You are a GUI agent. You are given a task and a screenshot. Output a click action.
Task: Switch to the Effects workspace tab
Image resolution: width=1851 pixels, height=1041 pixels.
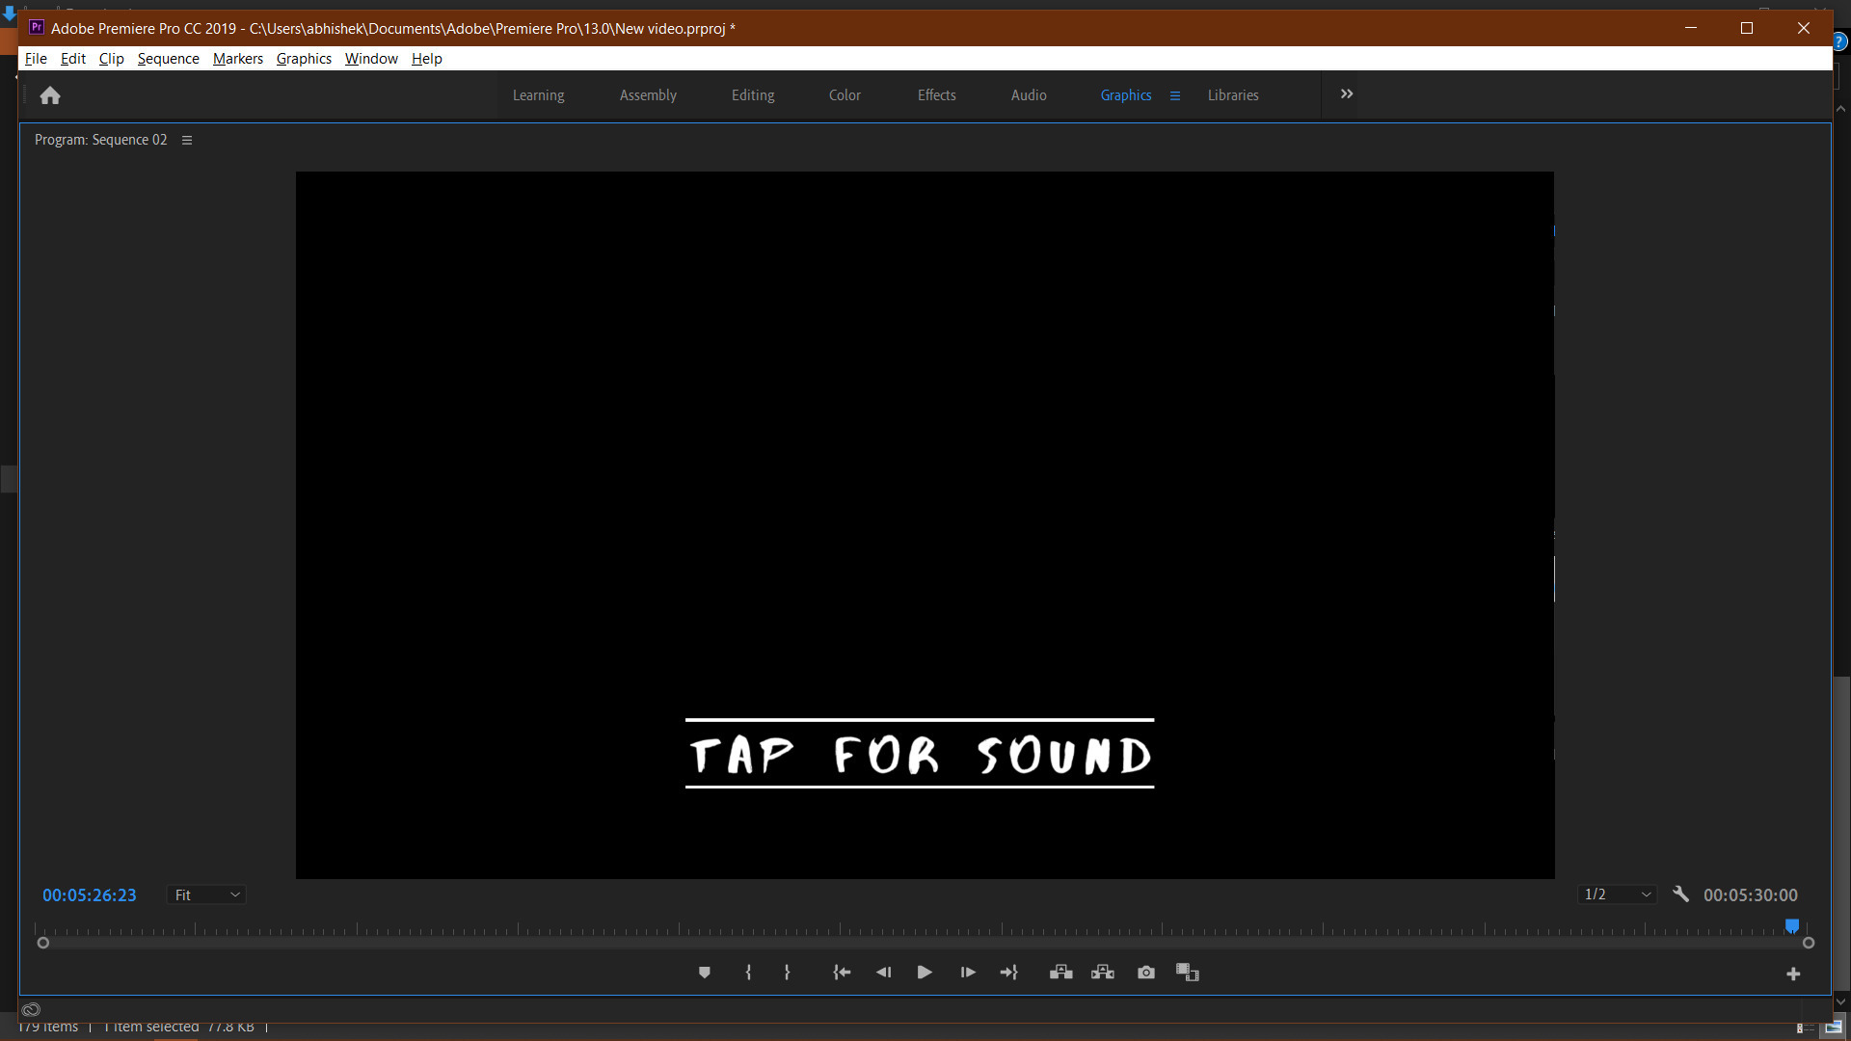pos(936,94)
